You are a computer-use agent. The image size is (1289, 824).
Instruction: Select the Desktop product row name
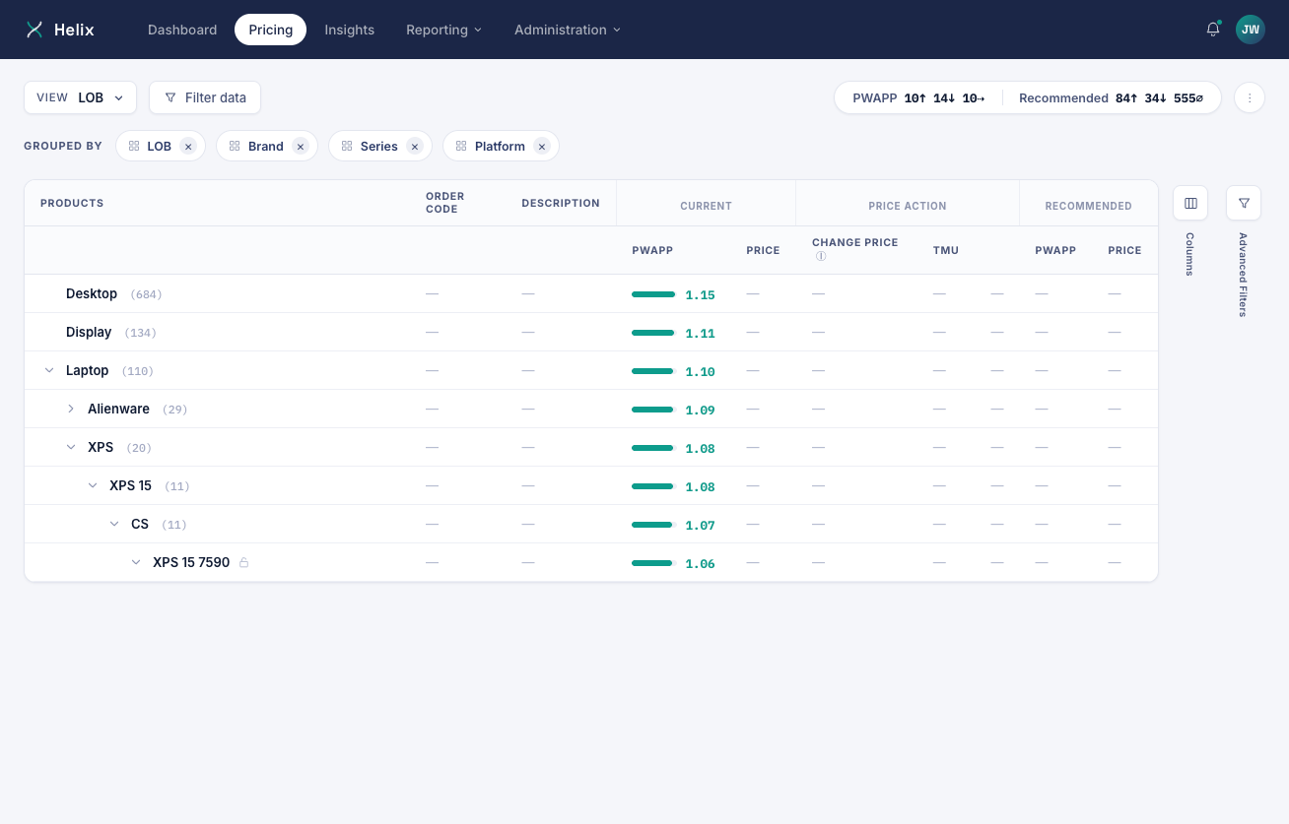pyautogui.click(x=92, y=294)
